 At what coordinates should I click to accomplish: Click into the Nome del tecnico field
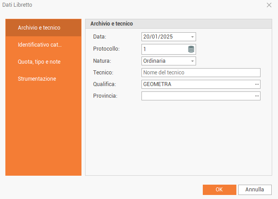201,73
